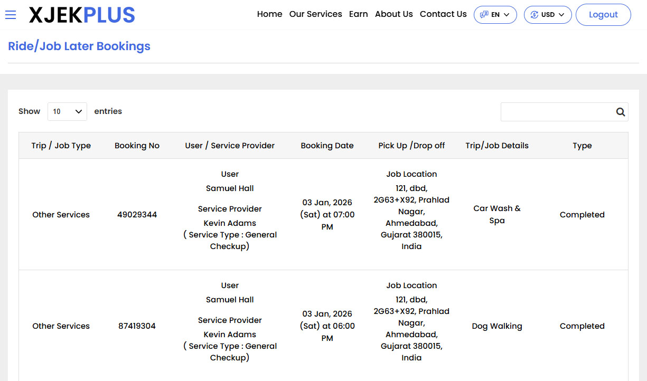Select the Car Wash & Spa booking row
This screenshot has height=381, width=647.
click(x=323, y=214)
